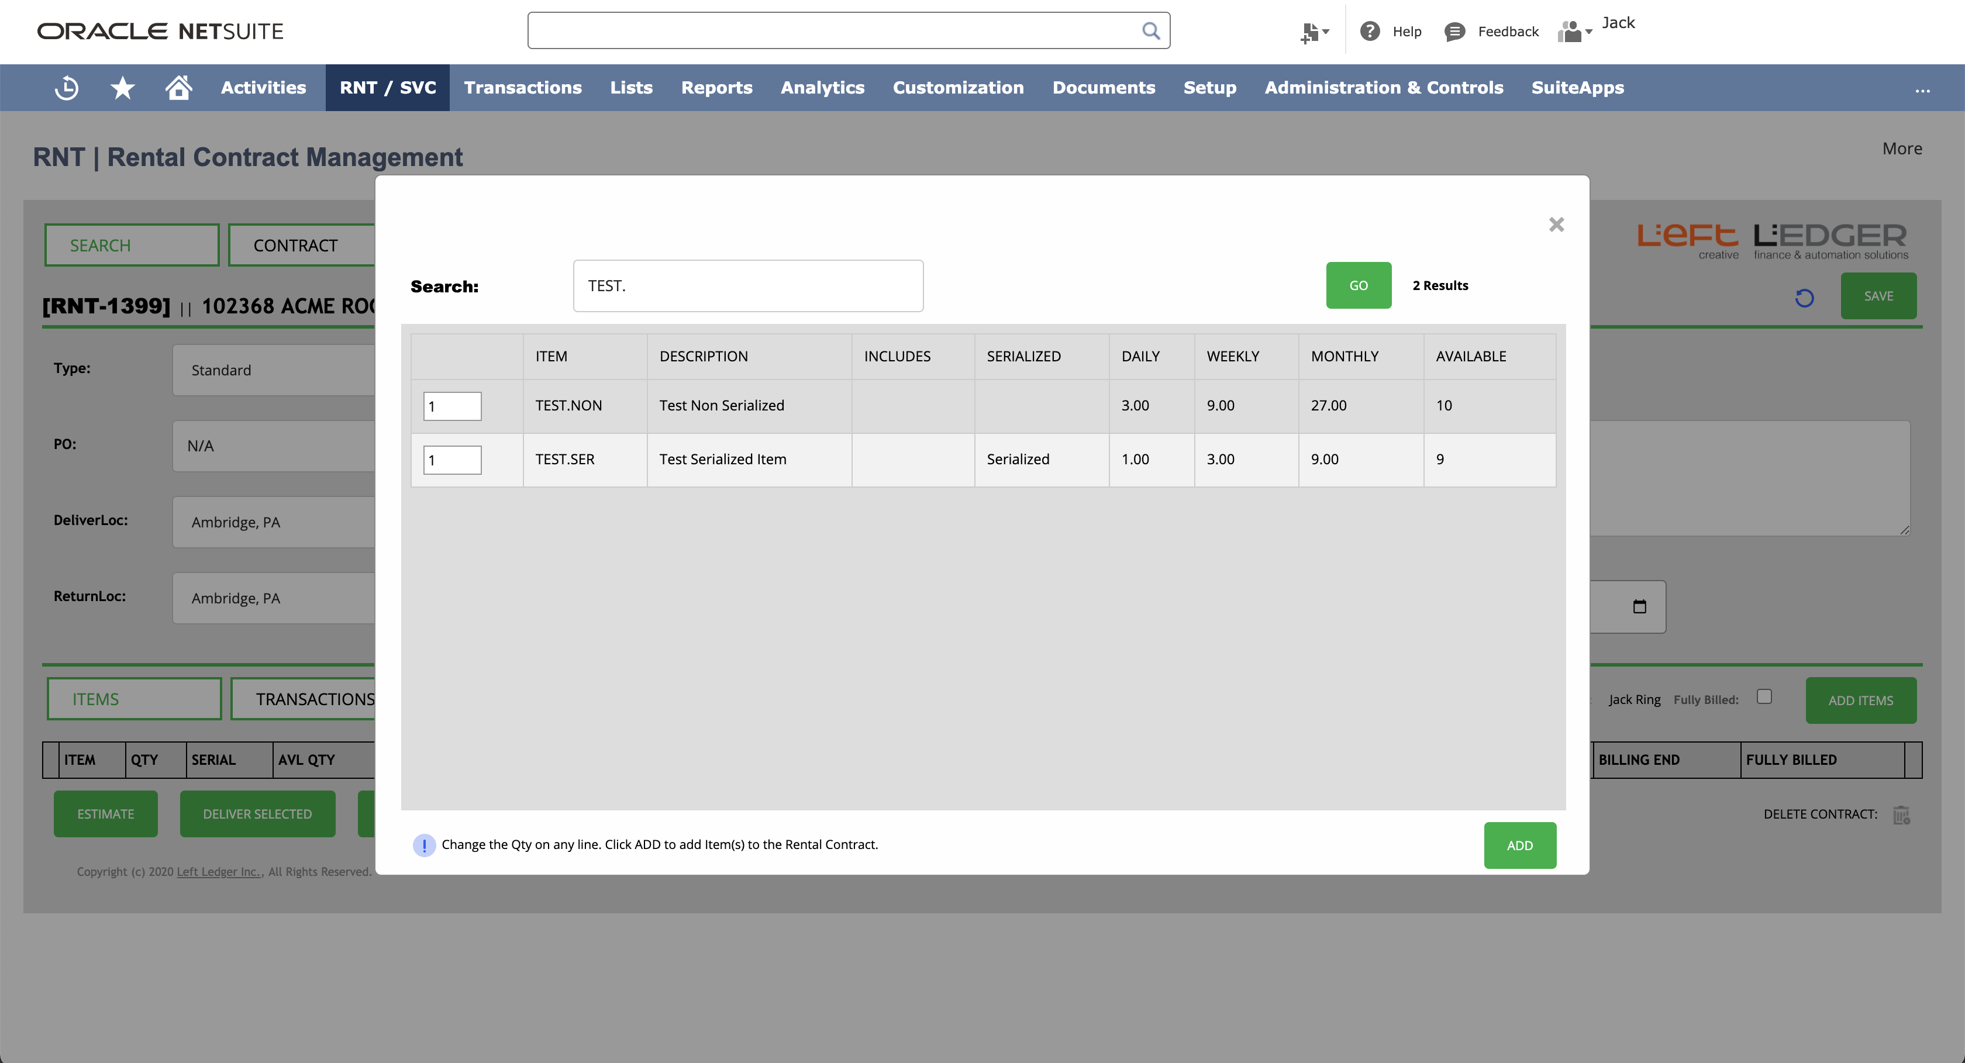
Task: Close the item search dialog
Action: coord(1556,224)
